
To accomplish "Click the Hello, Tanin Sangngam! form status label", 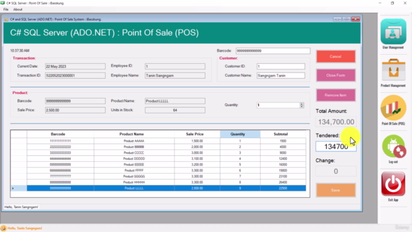I will click(21, 207).
